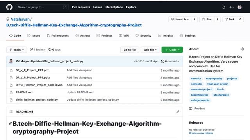The image size is (250, 140).
Task: Open Issues in the top navigation
Action: pos(98,7)
